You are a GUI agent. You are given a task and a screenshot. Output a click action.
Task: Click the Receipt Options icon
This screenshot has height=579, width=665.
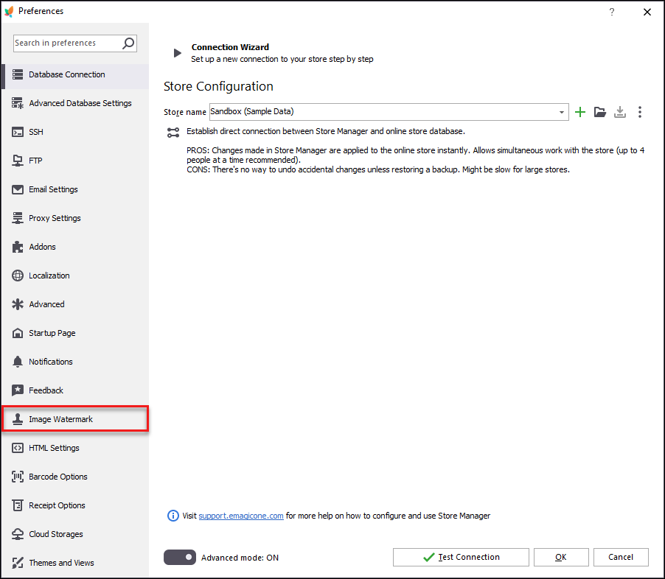pos(18,505)
